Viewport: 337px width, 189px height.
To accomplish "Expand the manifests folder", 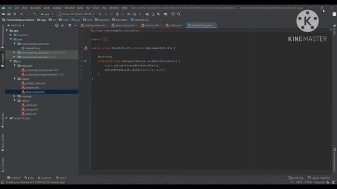I will (x=11, y=35).
